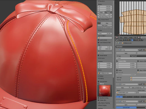This screenshot has width=146, height=109.
Task: Collapse the Subsurf modifier panel arrow
Action: click(x=117, y=101)
